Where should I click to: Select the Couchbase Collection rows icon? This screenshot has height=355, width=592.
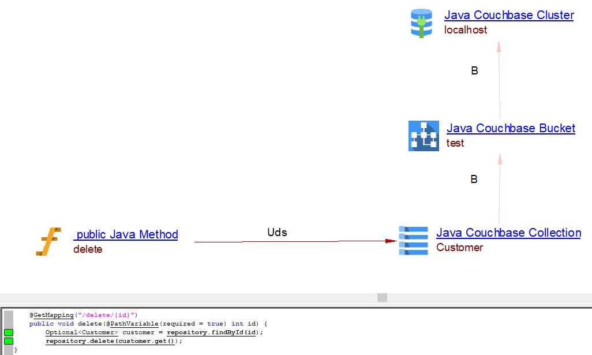(x=413, y=240)
